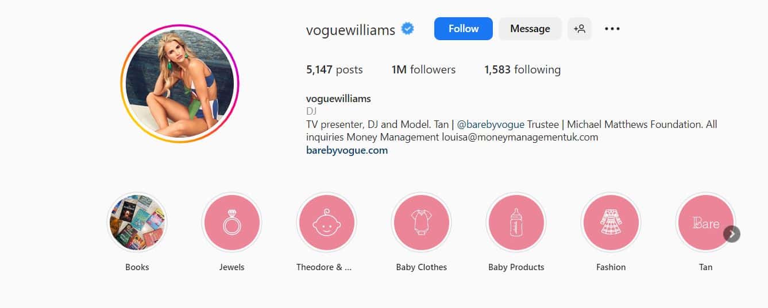768x308 pixels.
Task: Open the Jewels ring highlight icon
Action: tap(231, 222)
